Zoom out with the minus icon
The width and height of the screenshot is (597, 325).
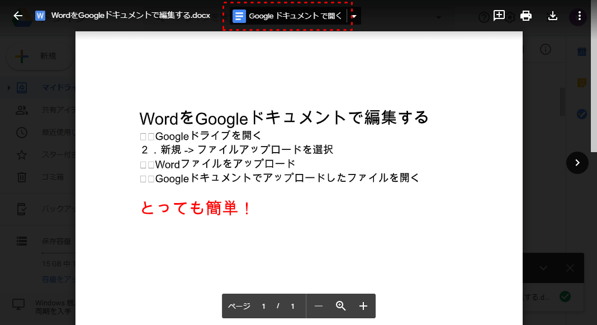pos(319,306)
